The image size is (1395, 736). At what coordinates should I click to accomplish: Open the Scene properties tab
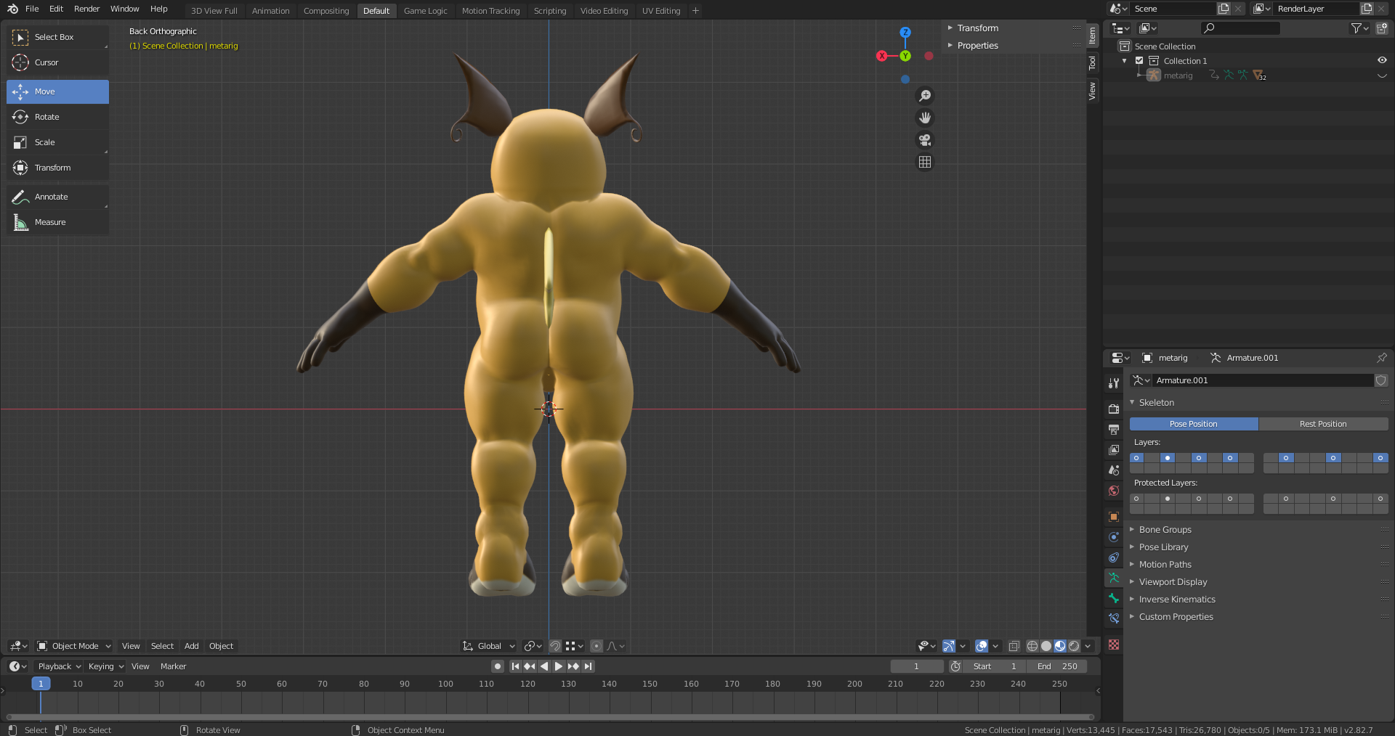click(1113, 470)
